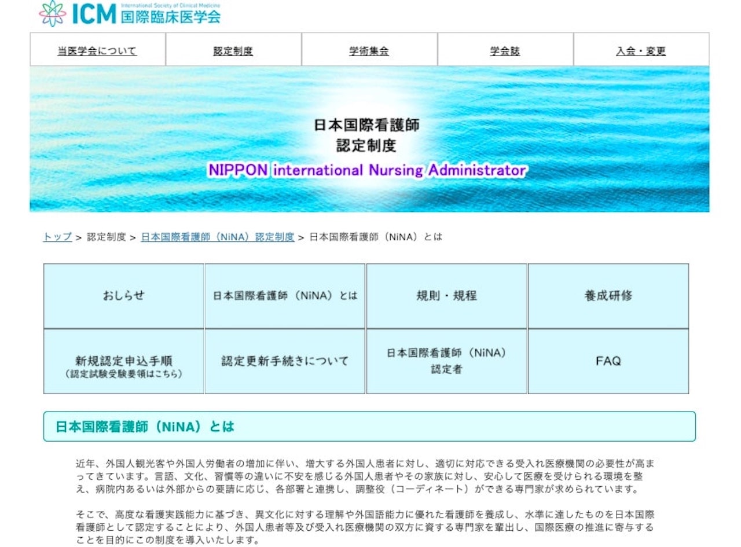Open the 規則・規程 tile
This screenshot has width=741, height=547.
click(446, 296)
